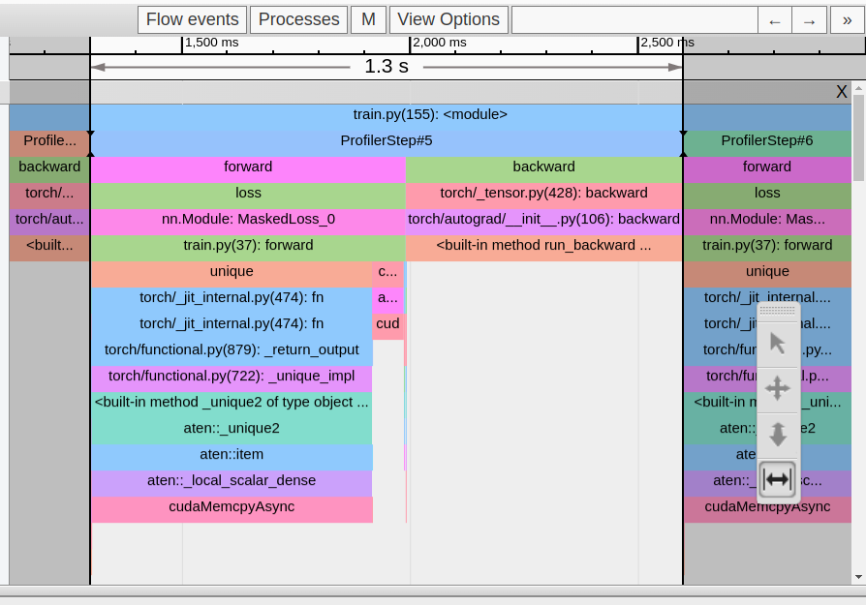This screenshot has width=866, height=605.
Task: Open the Processes dropdown
Action: tap(298, 20)
